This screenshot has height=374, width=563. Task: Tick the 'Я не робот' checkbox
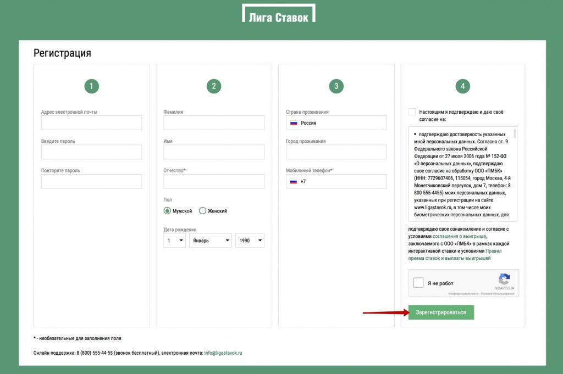[x=418, y=283]
